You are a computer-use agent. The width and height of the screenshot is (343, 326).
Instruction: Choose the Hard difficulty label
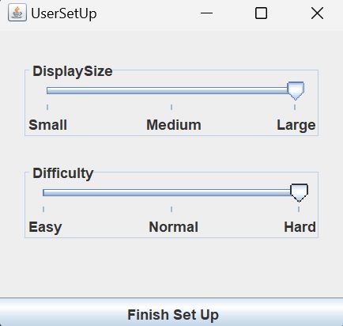pos(300,227)
